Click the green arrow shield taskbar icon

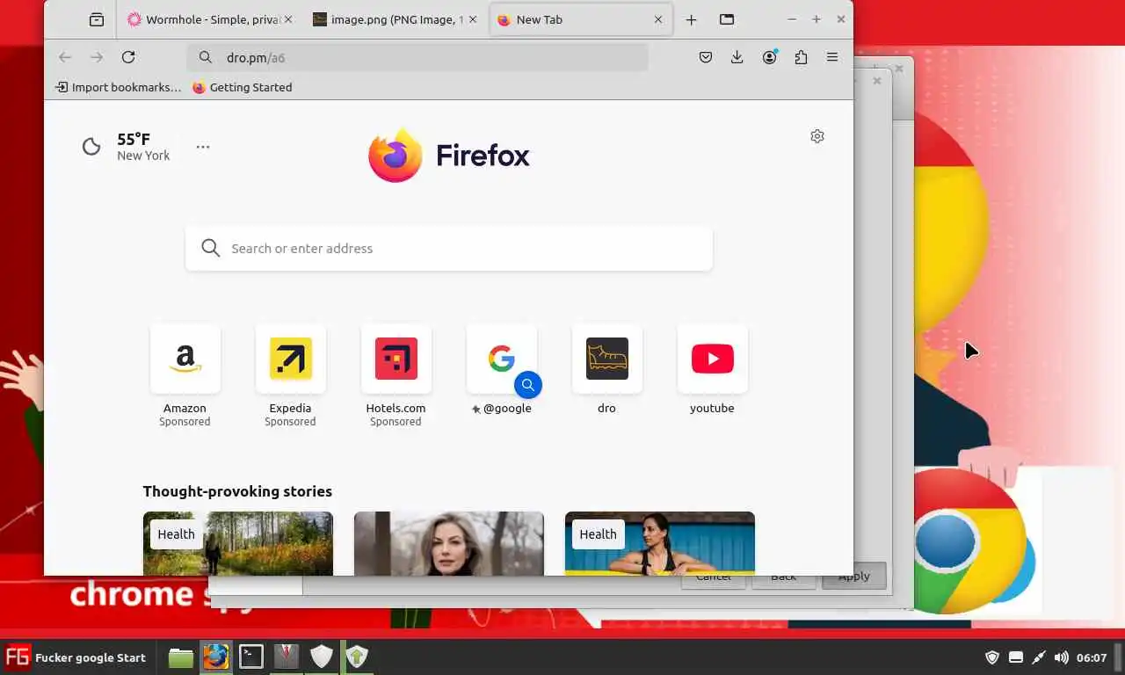tap(357, 657)
